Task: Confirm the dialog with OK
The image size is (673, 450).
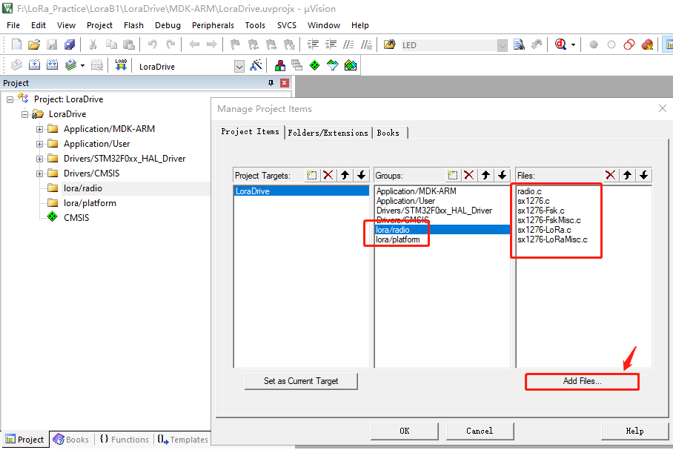Action: 405,431
